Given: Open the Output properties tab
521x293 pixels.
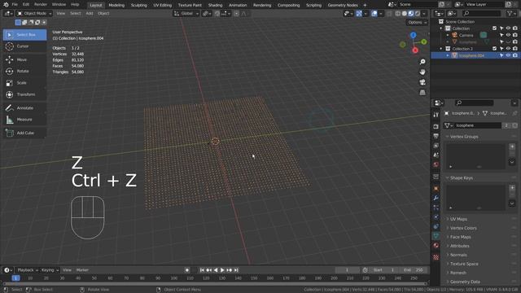Looking at the screenshot, I should [436, 136].
